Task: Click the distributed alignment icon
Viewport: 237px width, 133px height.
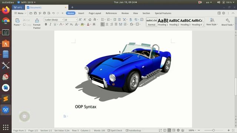Action: [x=120, y=24]
